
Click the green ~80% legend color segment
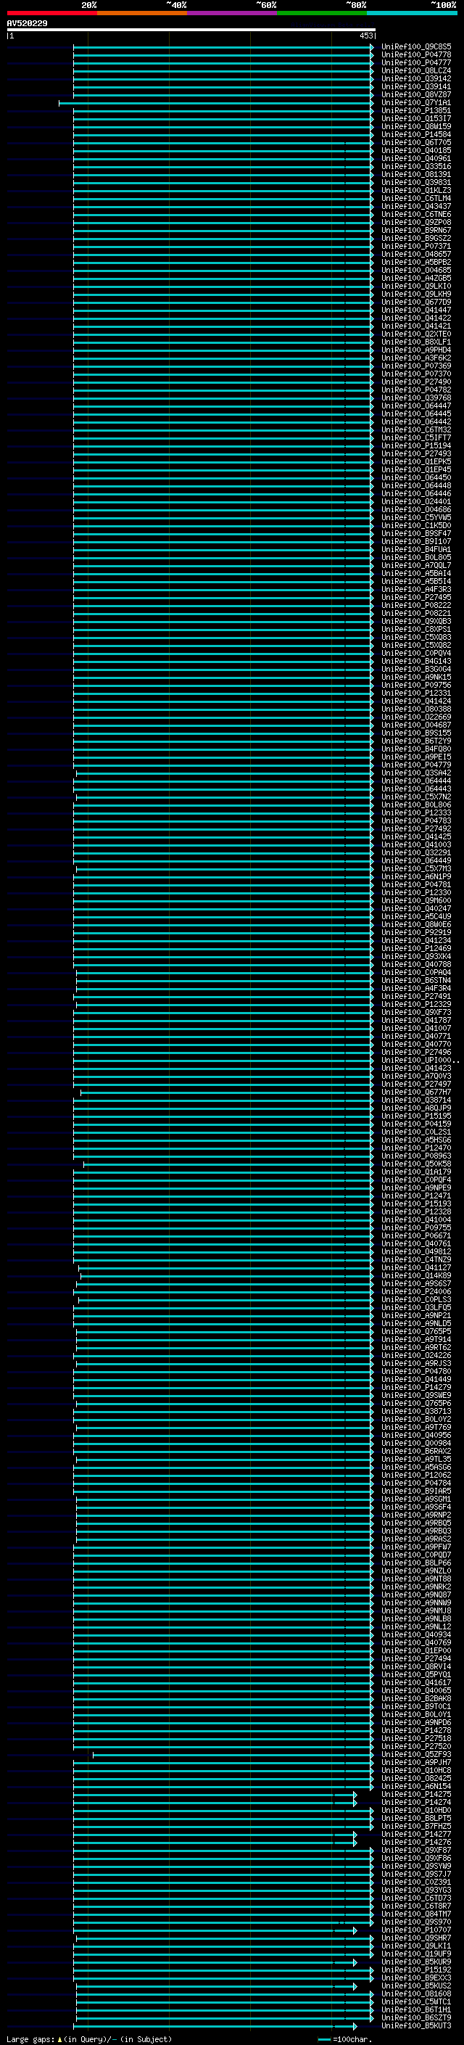point(322,13)
